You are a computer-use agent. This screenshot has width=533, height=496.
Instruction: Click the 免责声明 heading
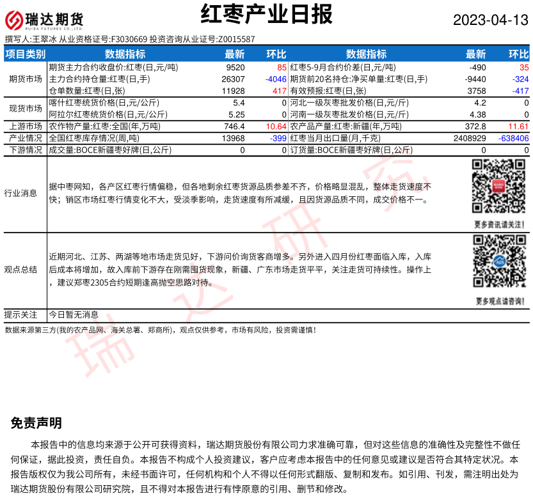(x=36, y=423)
